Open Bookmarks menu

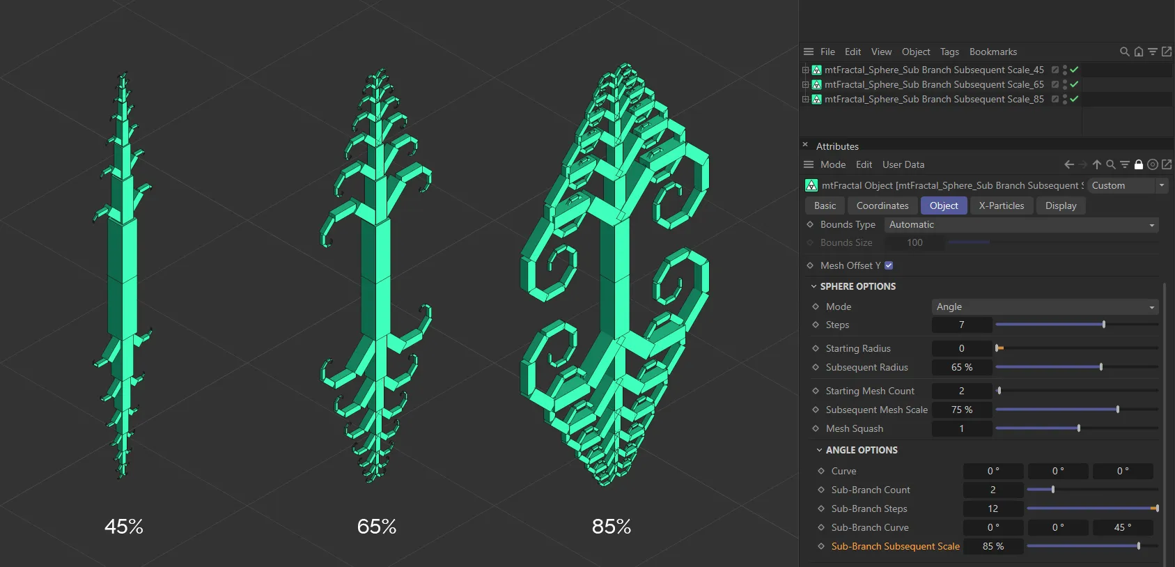point(993,52)
